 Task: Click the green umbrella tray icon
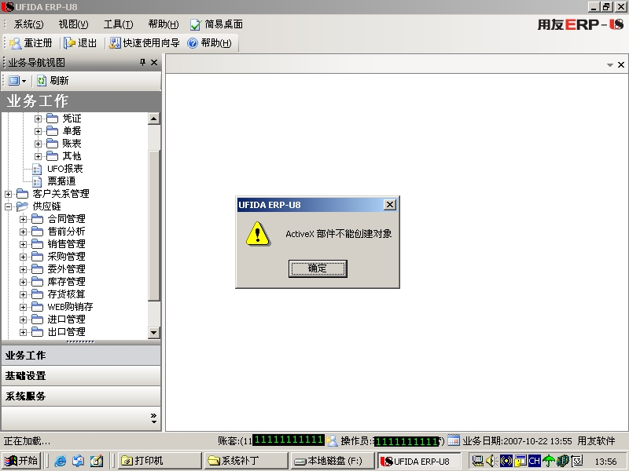point(548,462)
